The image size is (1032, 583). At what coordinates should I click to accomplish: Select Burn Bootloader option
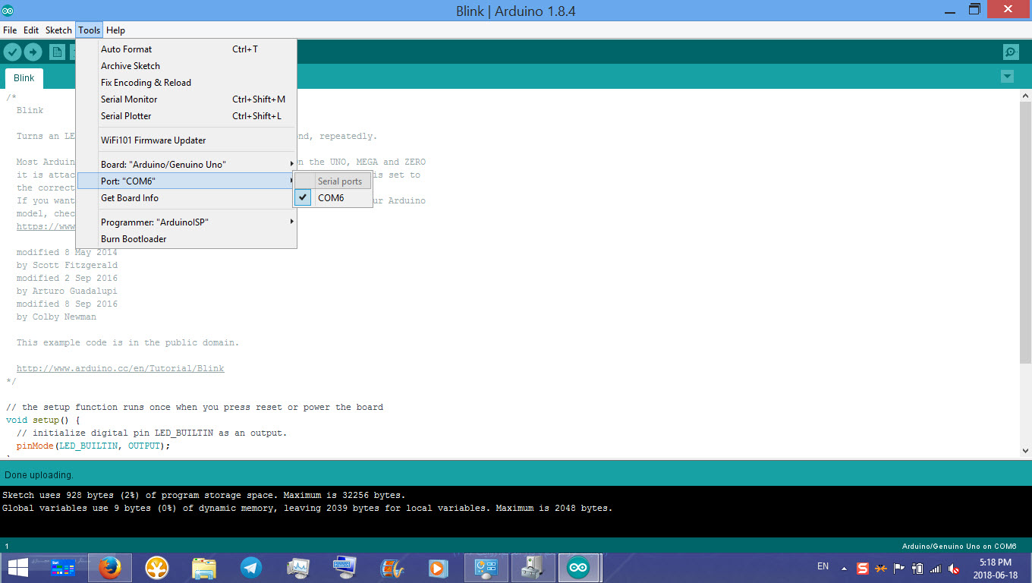(186, 239)
